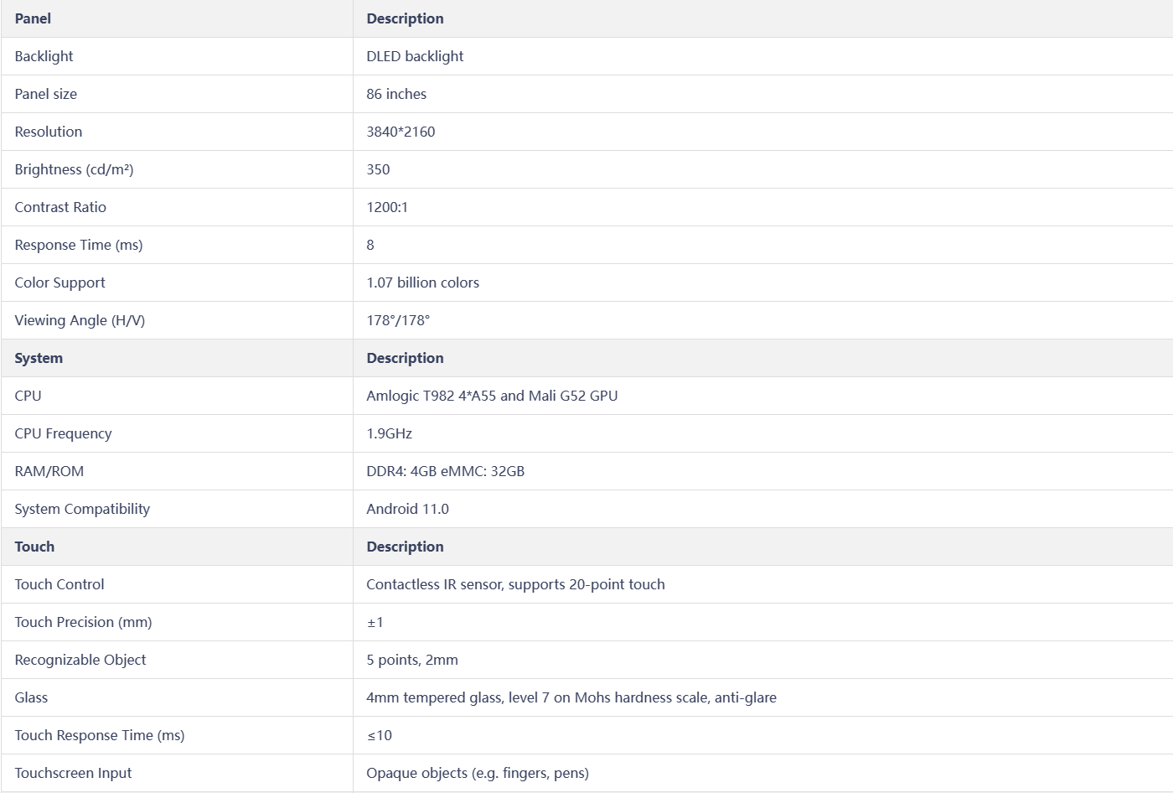Select the 1200:1 contrast ratio value
The image size is (1173, 793).
[x=387, y=207]
